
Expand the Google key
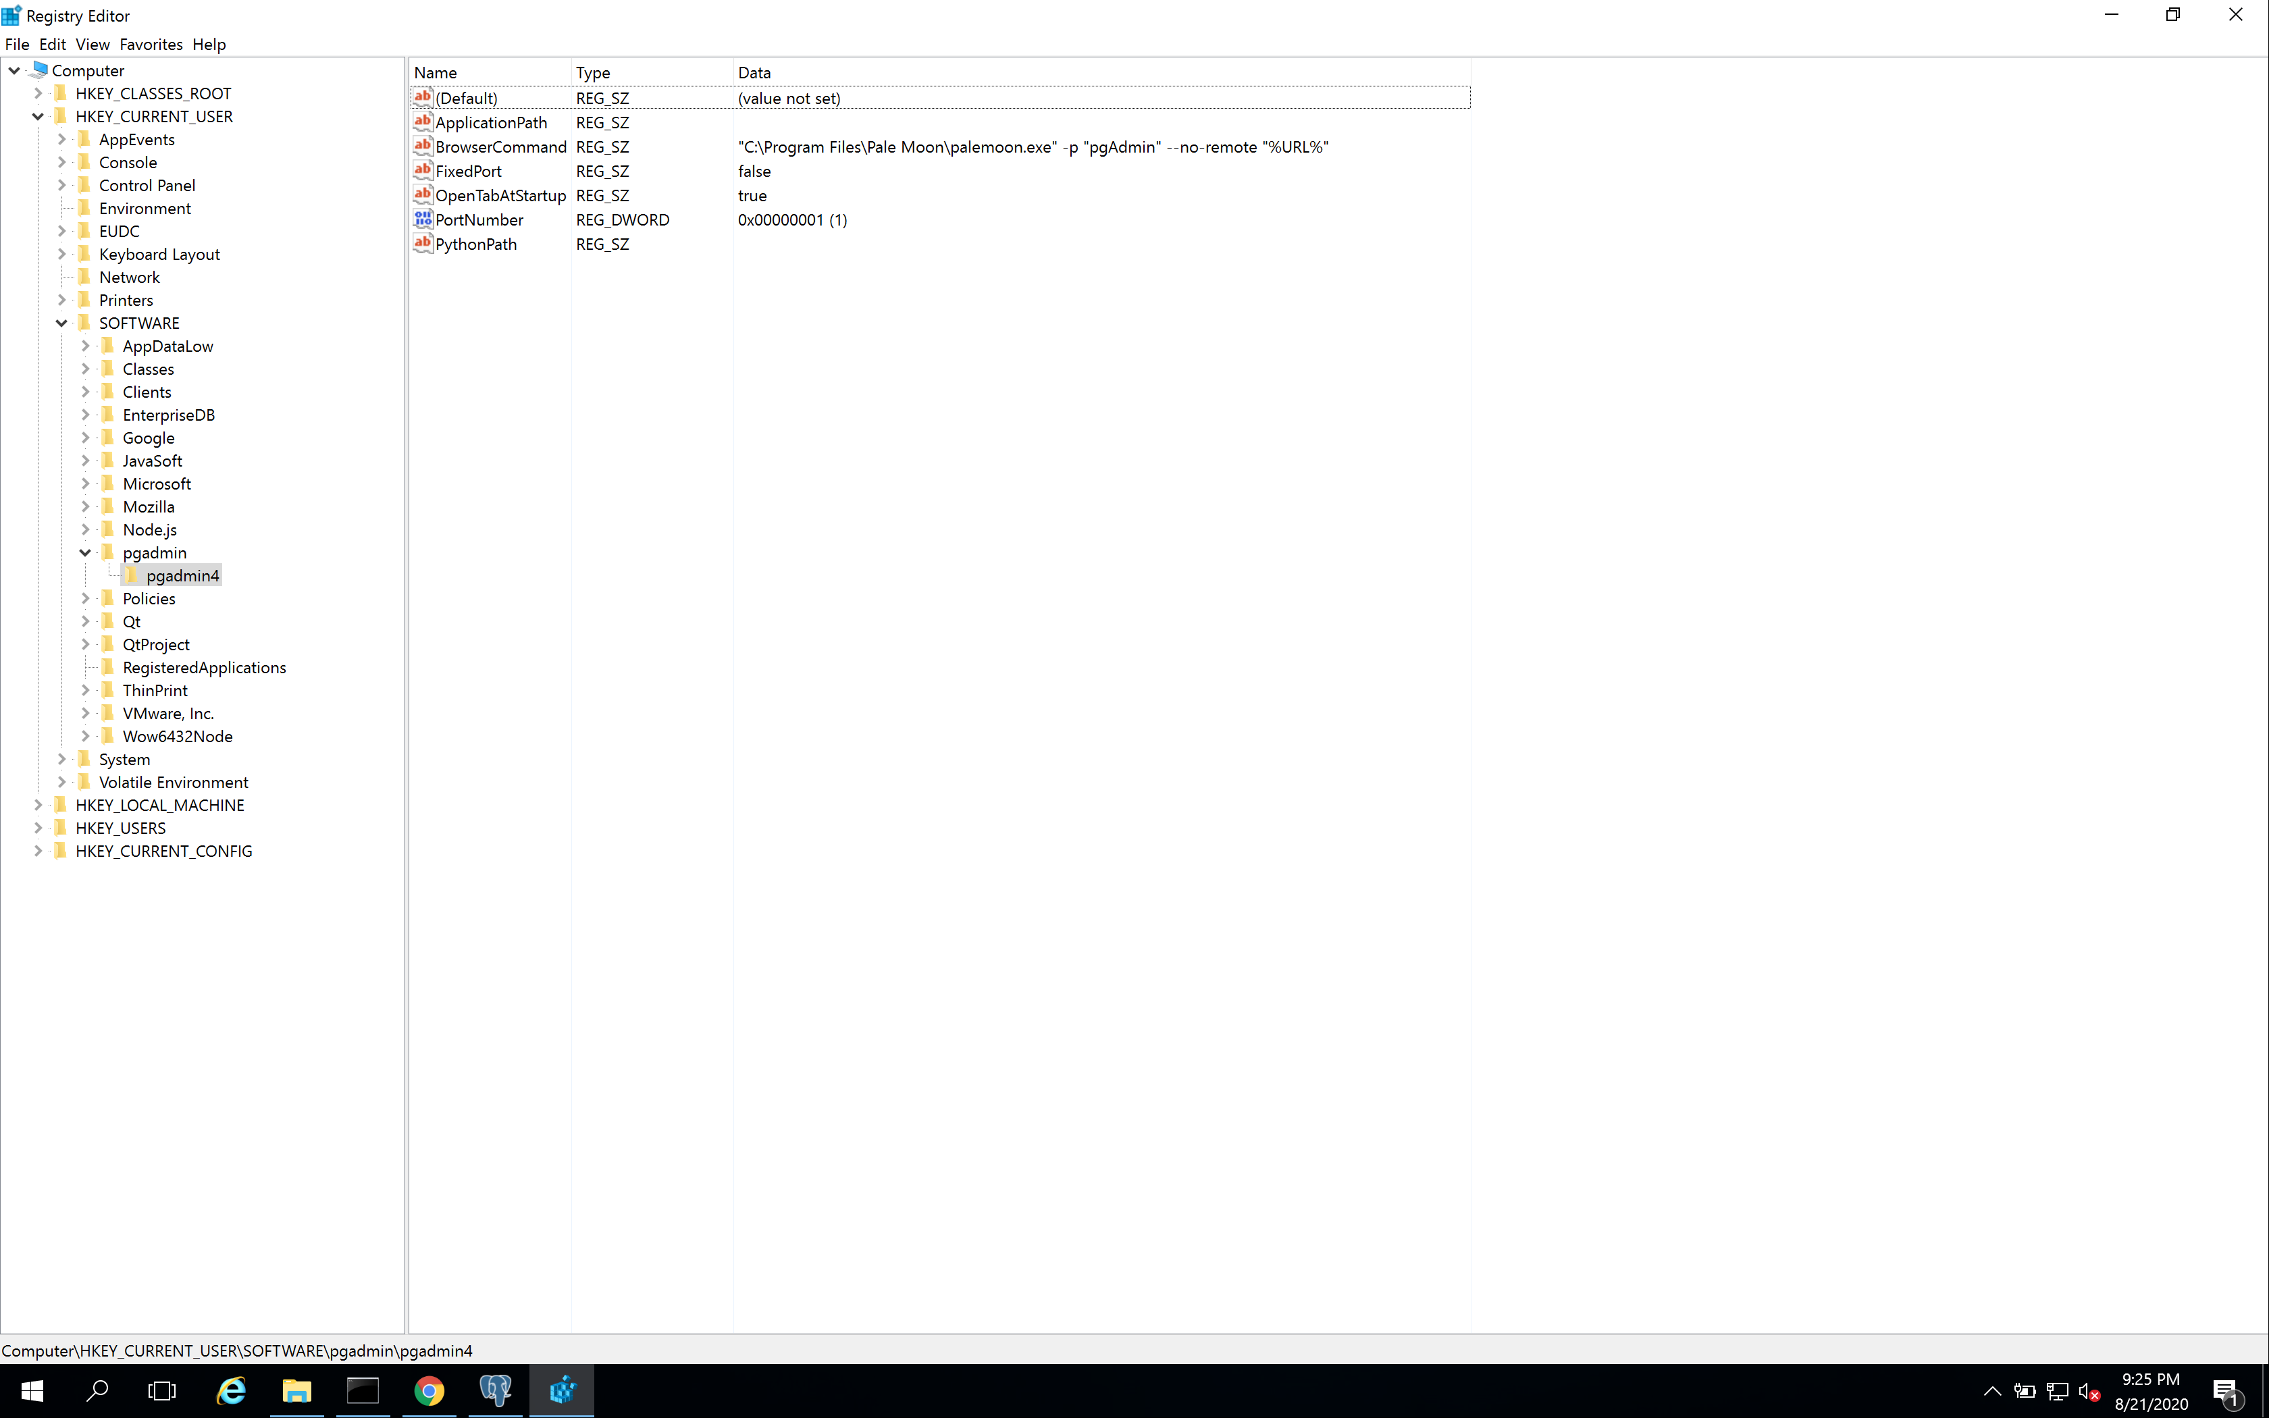[85, 438]
